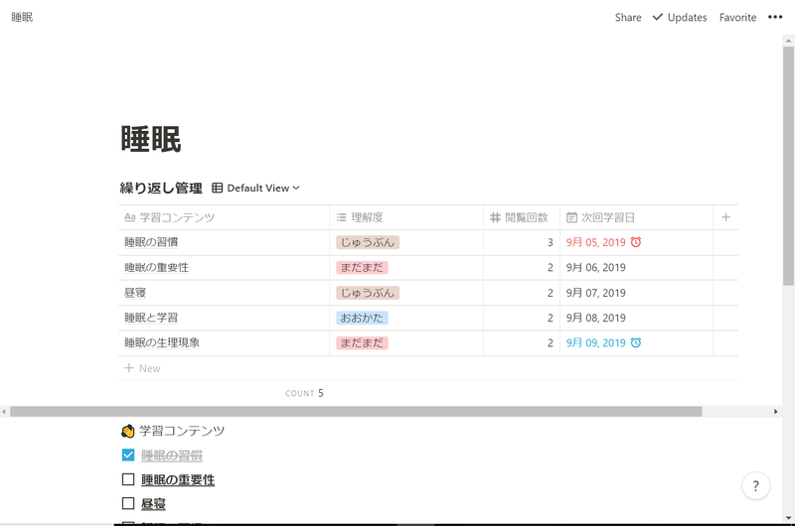795x526 pixels.
Task: Click the 閲覧回数 value 3 for 睡眠の習慣
Action: 551,242
